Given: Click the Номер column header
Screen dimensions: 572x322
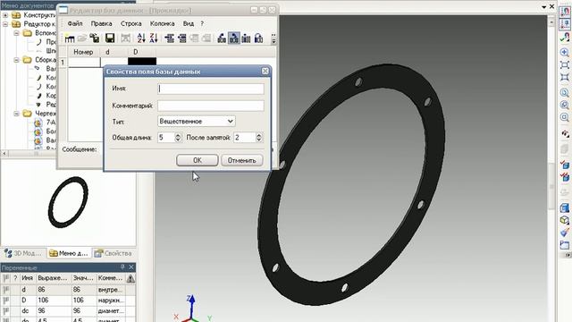Looking at the screenshot, I should pyautogui.click(x=83, y=52).
